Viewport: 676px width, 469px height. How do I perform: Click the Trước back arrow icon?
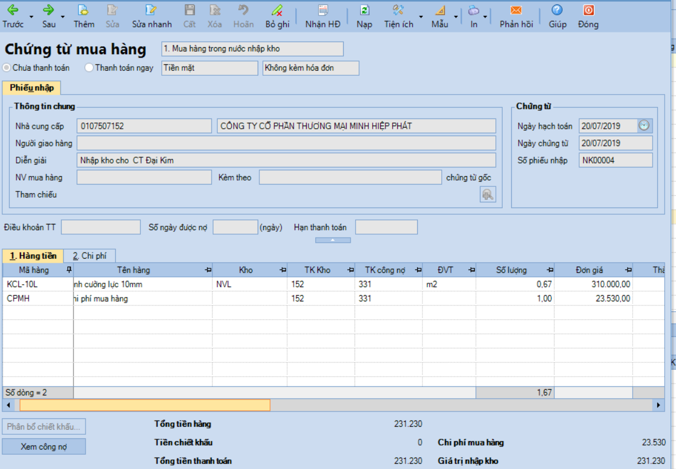[13, 10]
